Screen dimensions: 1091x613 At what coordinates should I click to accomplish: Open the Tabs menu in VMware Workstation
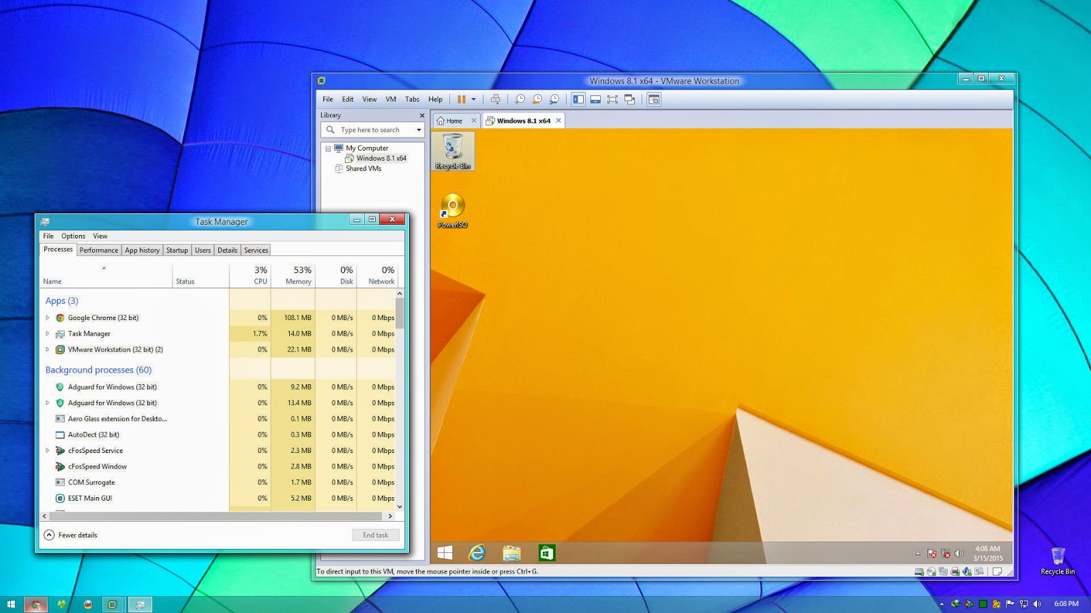coord(413,99)
